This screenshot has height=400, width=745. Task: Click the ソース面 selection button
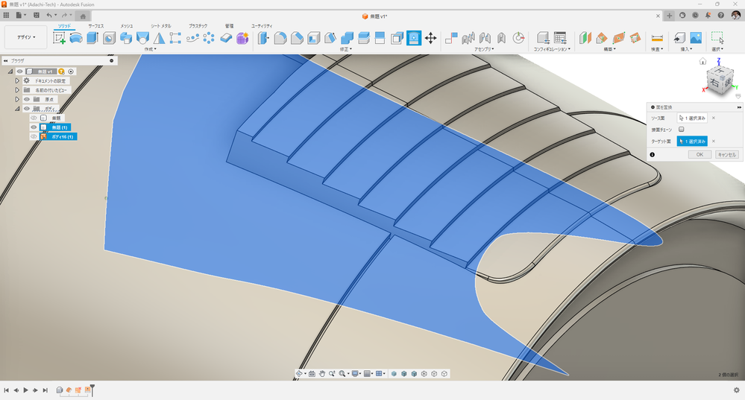pos(692,118)
